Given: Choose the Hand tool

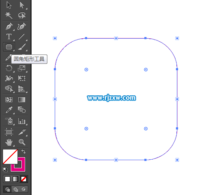Looking at the screenshot, I should coord(9,142).
